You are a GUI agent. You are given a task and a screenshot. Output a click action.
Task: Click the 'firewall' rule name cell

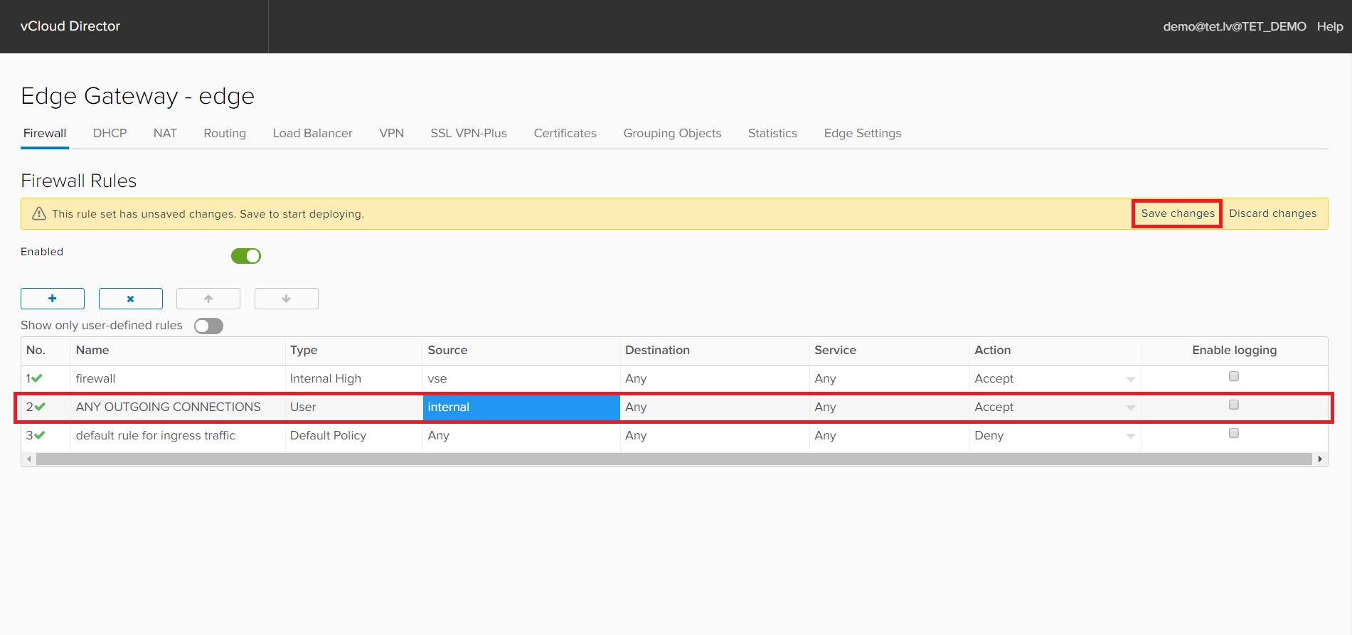178,378
